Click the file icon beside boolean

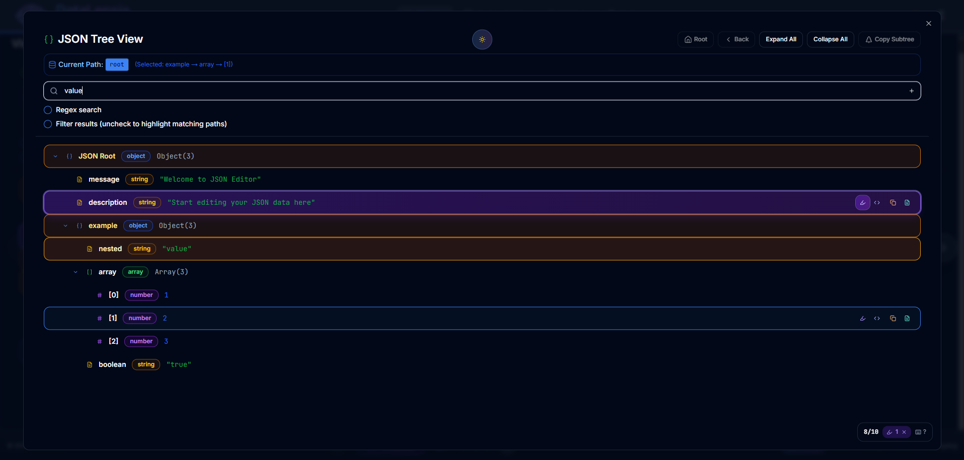[90, 365]
